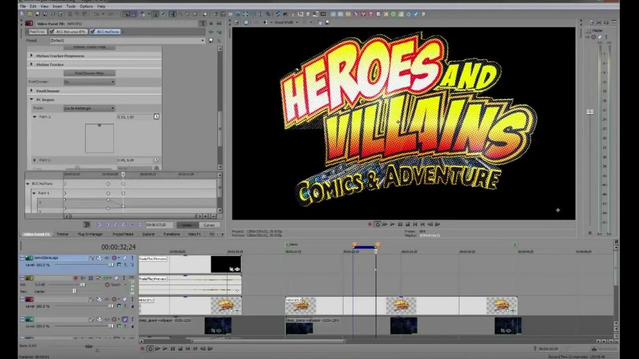Open the Insert menu
Image resolution: width=639 pixels, height=359 pixels.
click(57, 6)
